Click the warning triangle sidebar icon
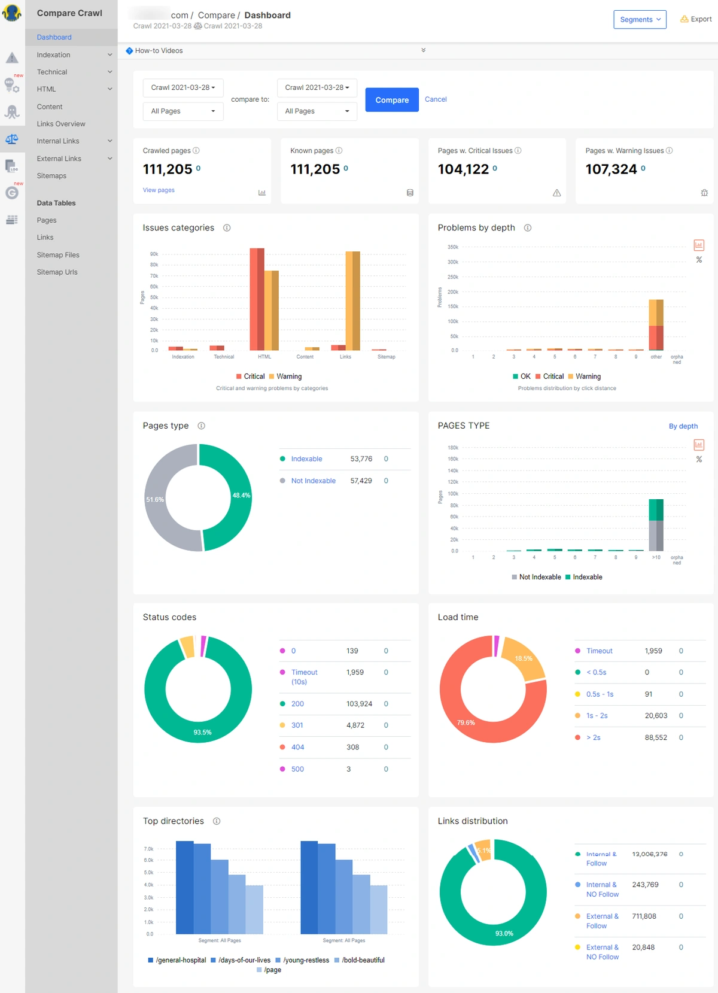718x993 pixels. [12, 58]
